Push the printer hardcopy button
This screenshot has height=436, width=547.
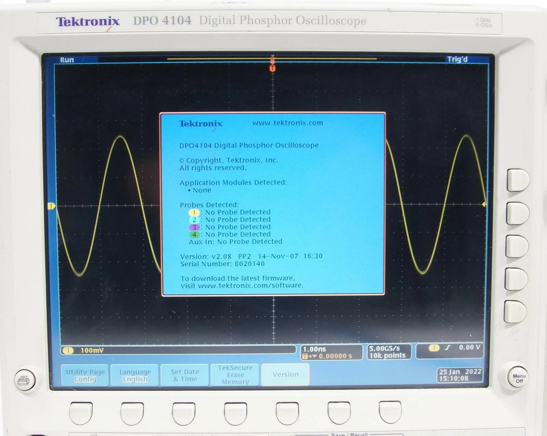click(x=25, y=379)
